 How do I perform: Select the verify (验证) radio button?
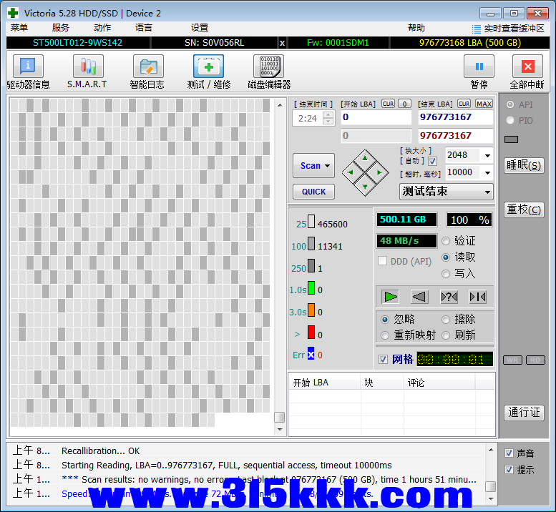[x=446, y=241]
